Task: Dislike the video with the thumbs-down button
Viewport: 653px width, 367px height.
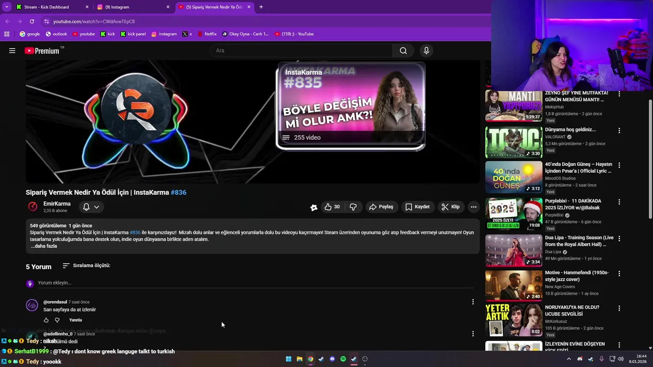Action: (353, 207)
